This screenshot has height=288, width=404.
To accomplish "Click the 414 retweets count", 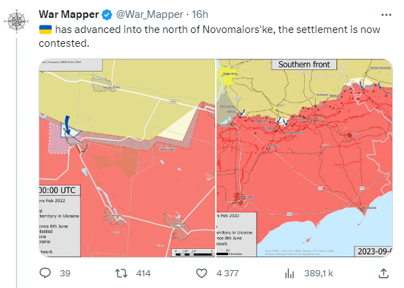I will [x=143, y=274].
